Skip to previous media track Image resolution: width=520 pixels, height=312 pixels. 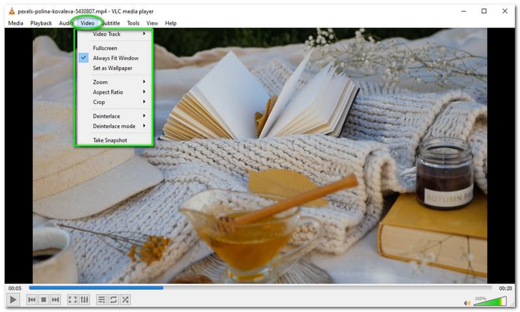(x=31, y=300)
